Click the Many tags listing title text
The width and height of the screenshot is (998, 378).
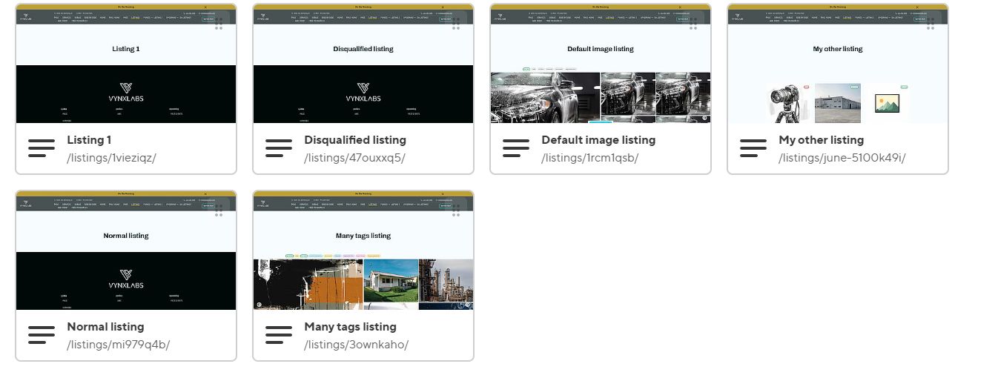tap(350, 327)
